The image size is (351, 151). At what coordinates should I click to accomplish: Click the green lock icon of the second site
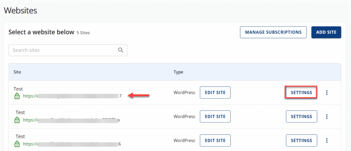coord(17,120)
